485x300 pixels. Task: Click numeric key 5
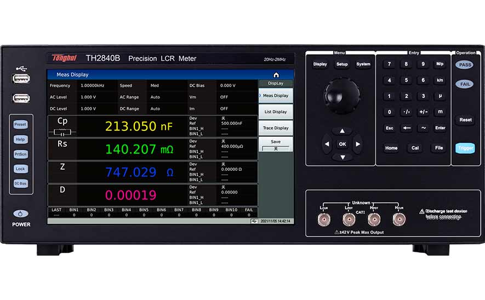coord(407,80)
